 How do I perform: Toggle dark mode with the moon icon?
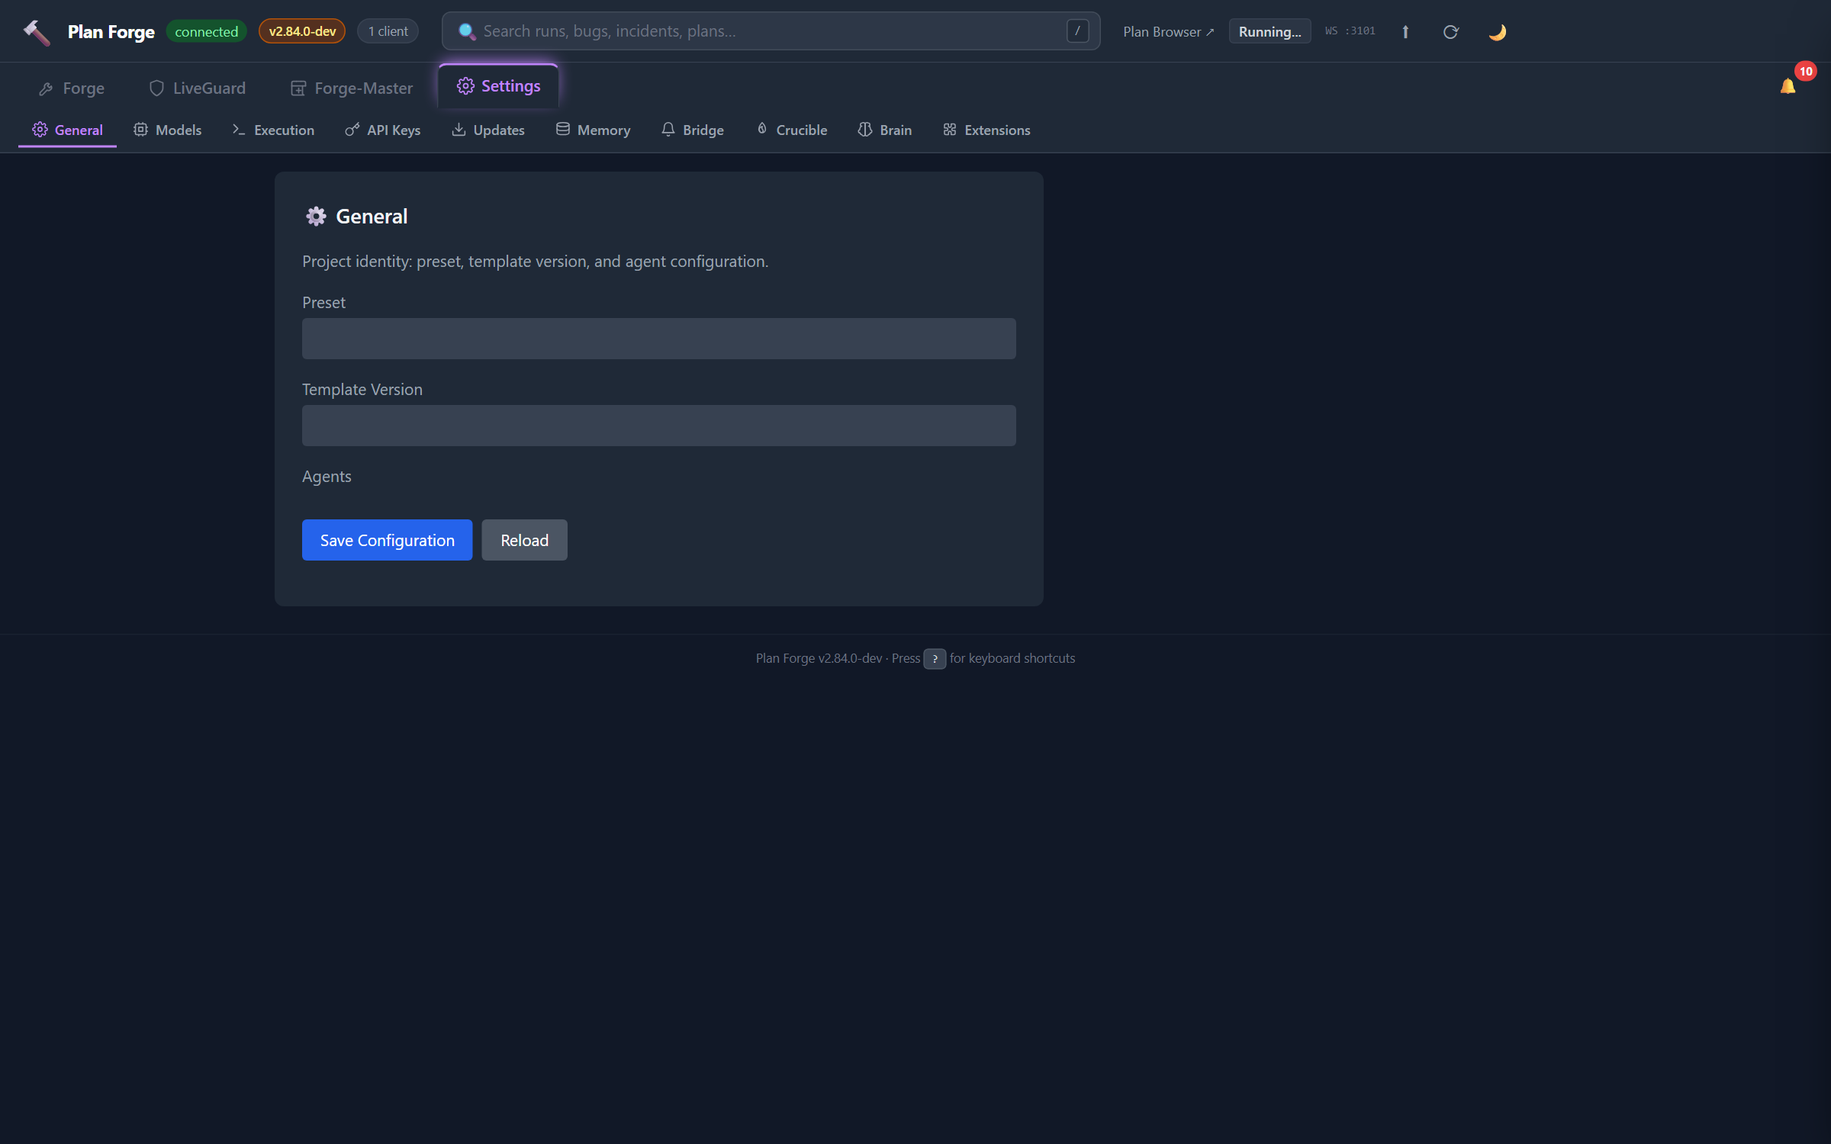point(1497,32)
